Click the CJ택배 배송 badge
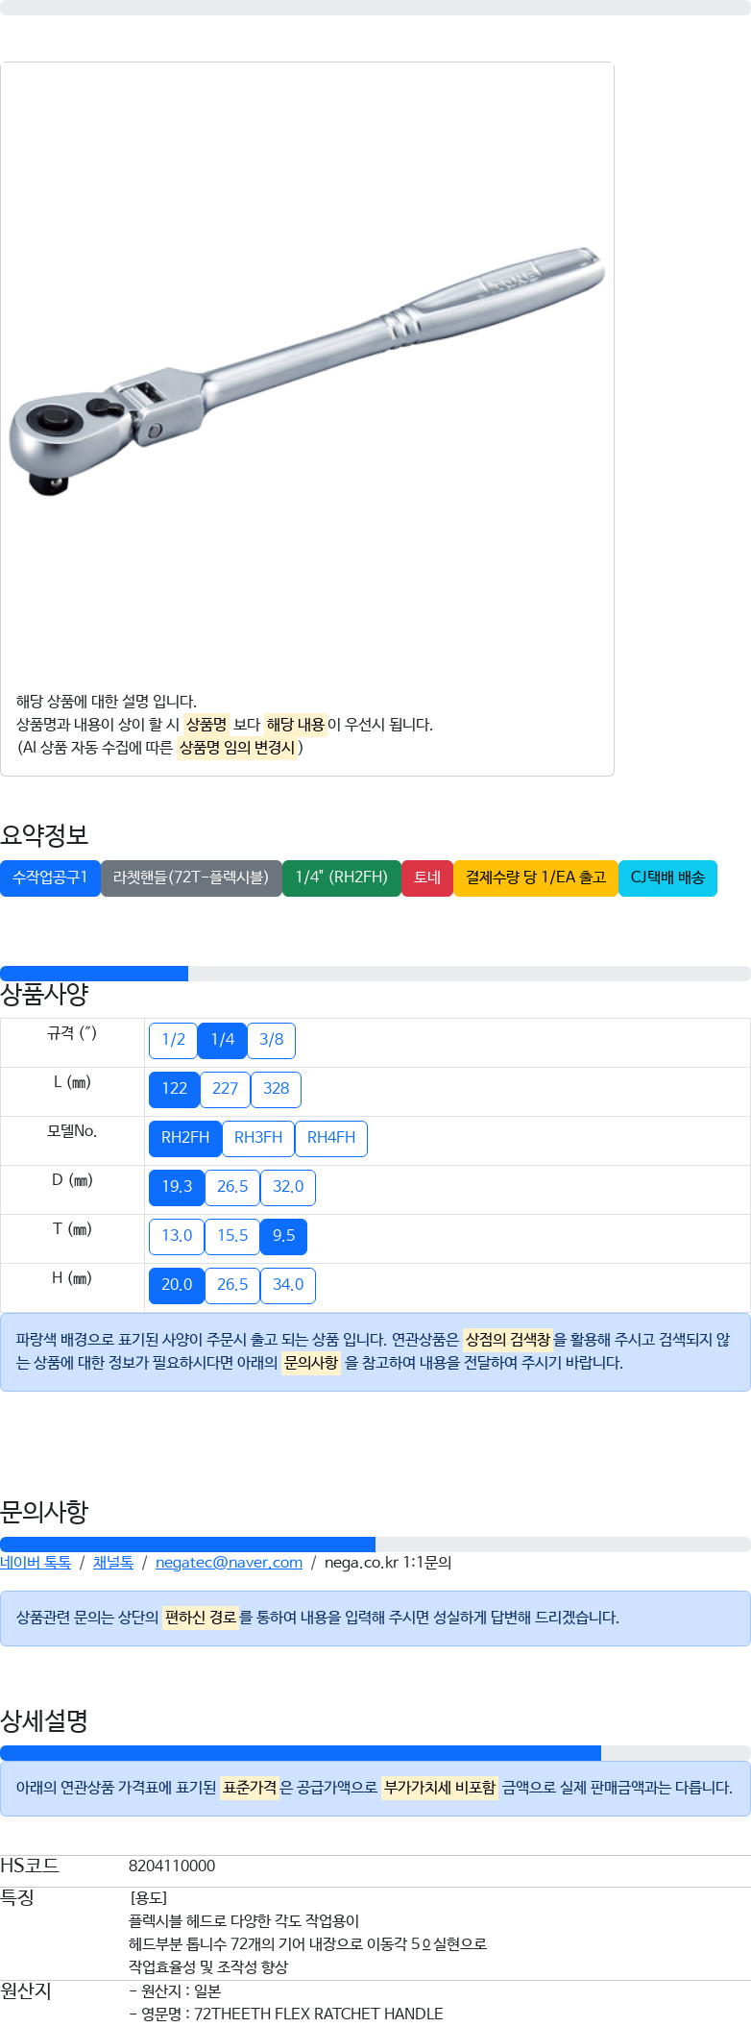 point(667,878)
